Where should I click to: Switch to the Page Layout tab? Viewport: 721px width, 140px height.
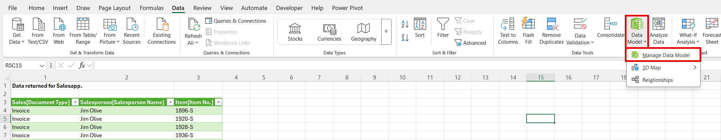(115, 8)
